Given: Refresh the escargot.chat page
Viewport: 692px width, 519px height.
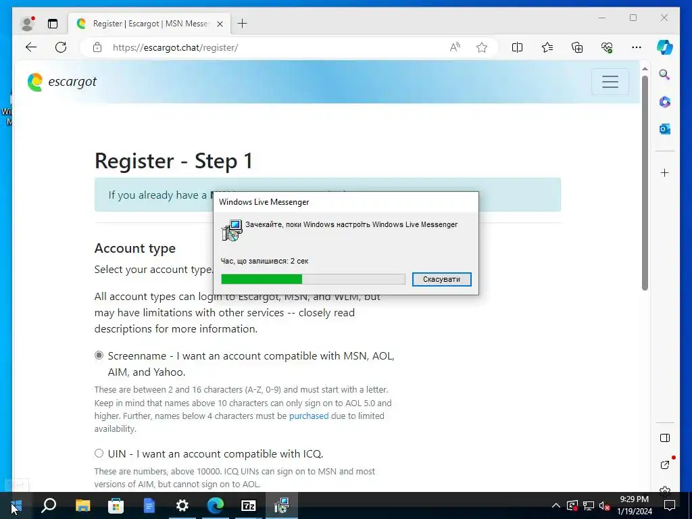Looking at the screenshot, I should click(x=61, y=47).
